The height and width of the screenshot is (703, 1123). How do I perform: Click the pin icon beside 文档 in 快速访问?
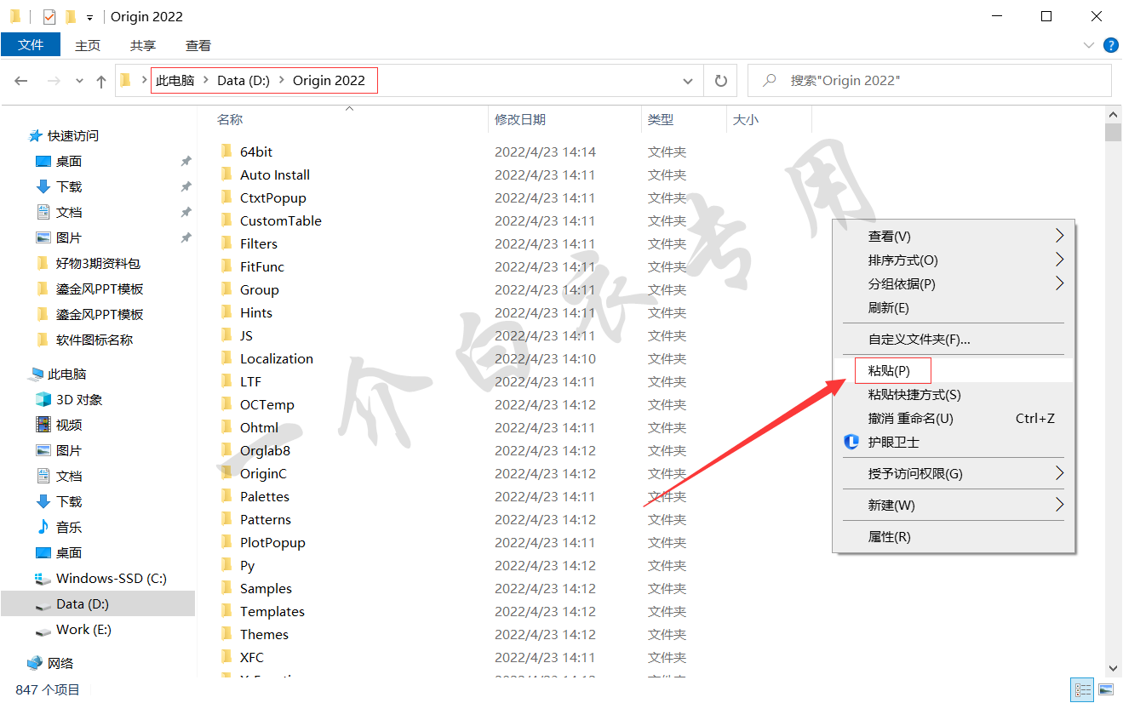[x=186, y=212]
